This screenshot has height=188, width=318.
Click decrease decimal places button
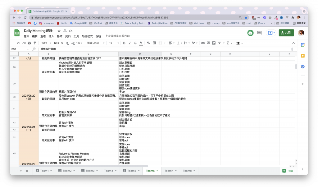67,43
